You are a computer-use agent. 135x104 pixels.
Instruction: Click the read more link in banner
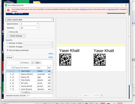point(111,9)
